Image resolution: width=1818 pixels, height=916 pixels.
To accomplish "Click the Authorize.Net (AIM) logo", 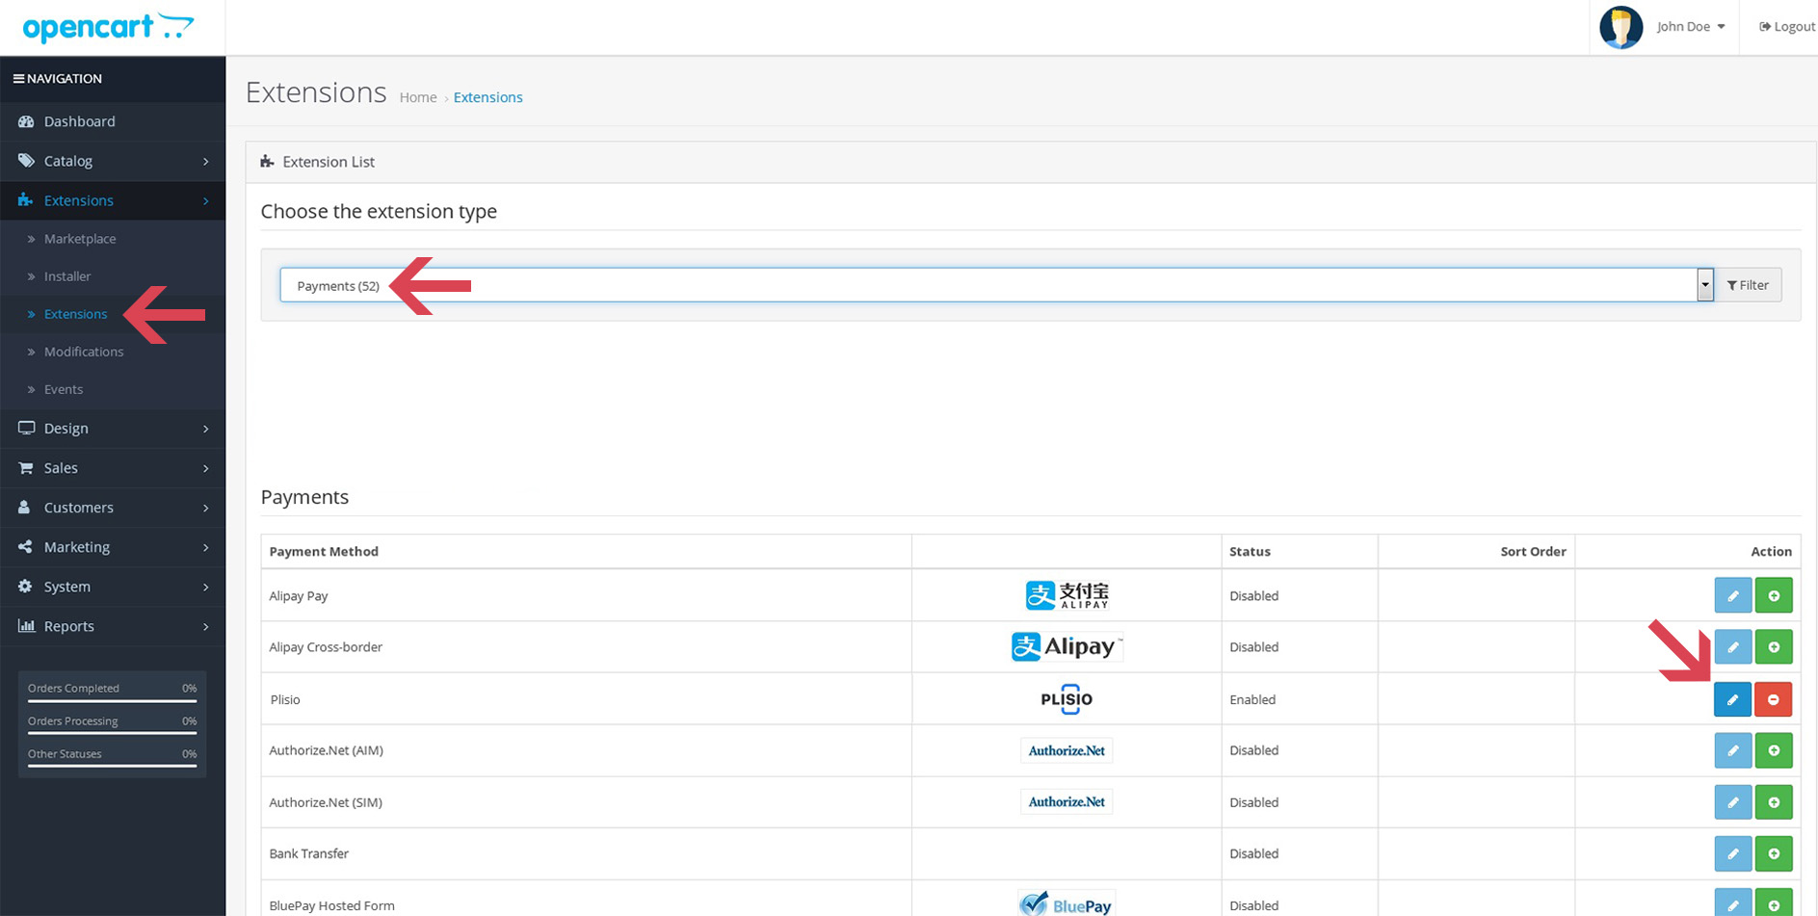I will (x=1067, y=750).
